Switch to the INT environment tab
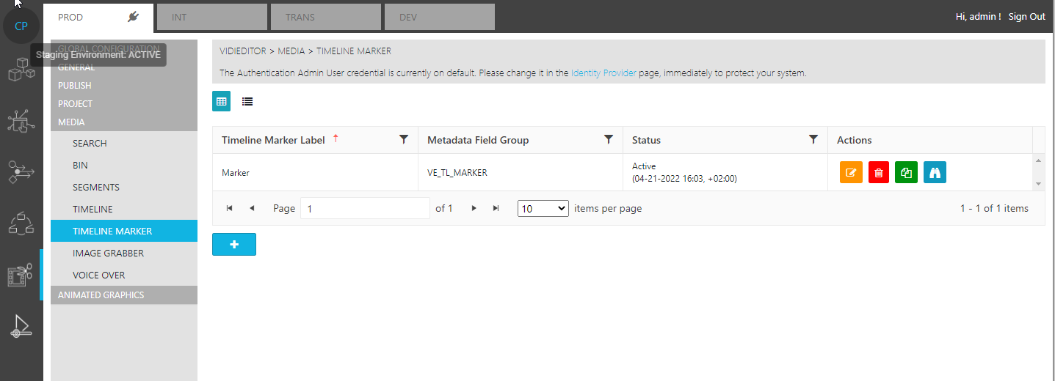This screenshot has height=381, width=1055. coord(211,17)
